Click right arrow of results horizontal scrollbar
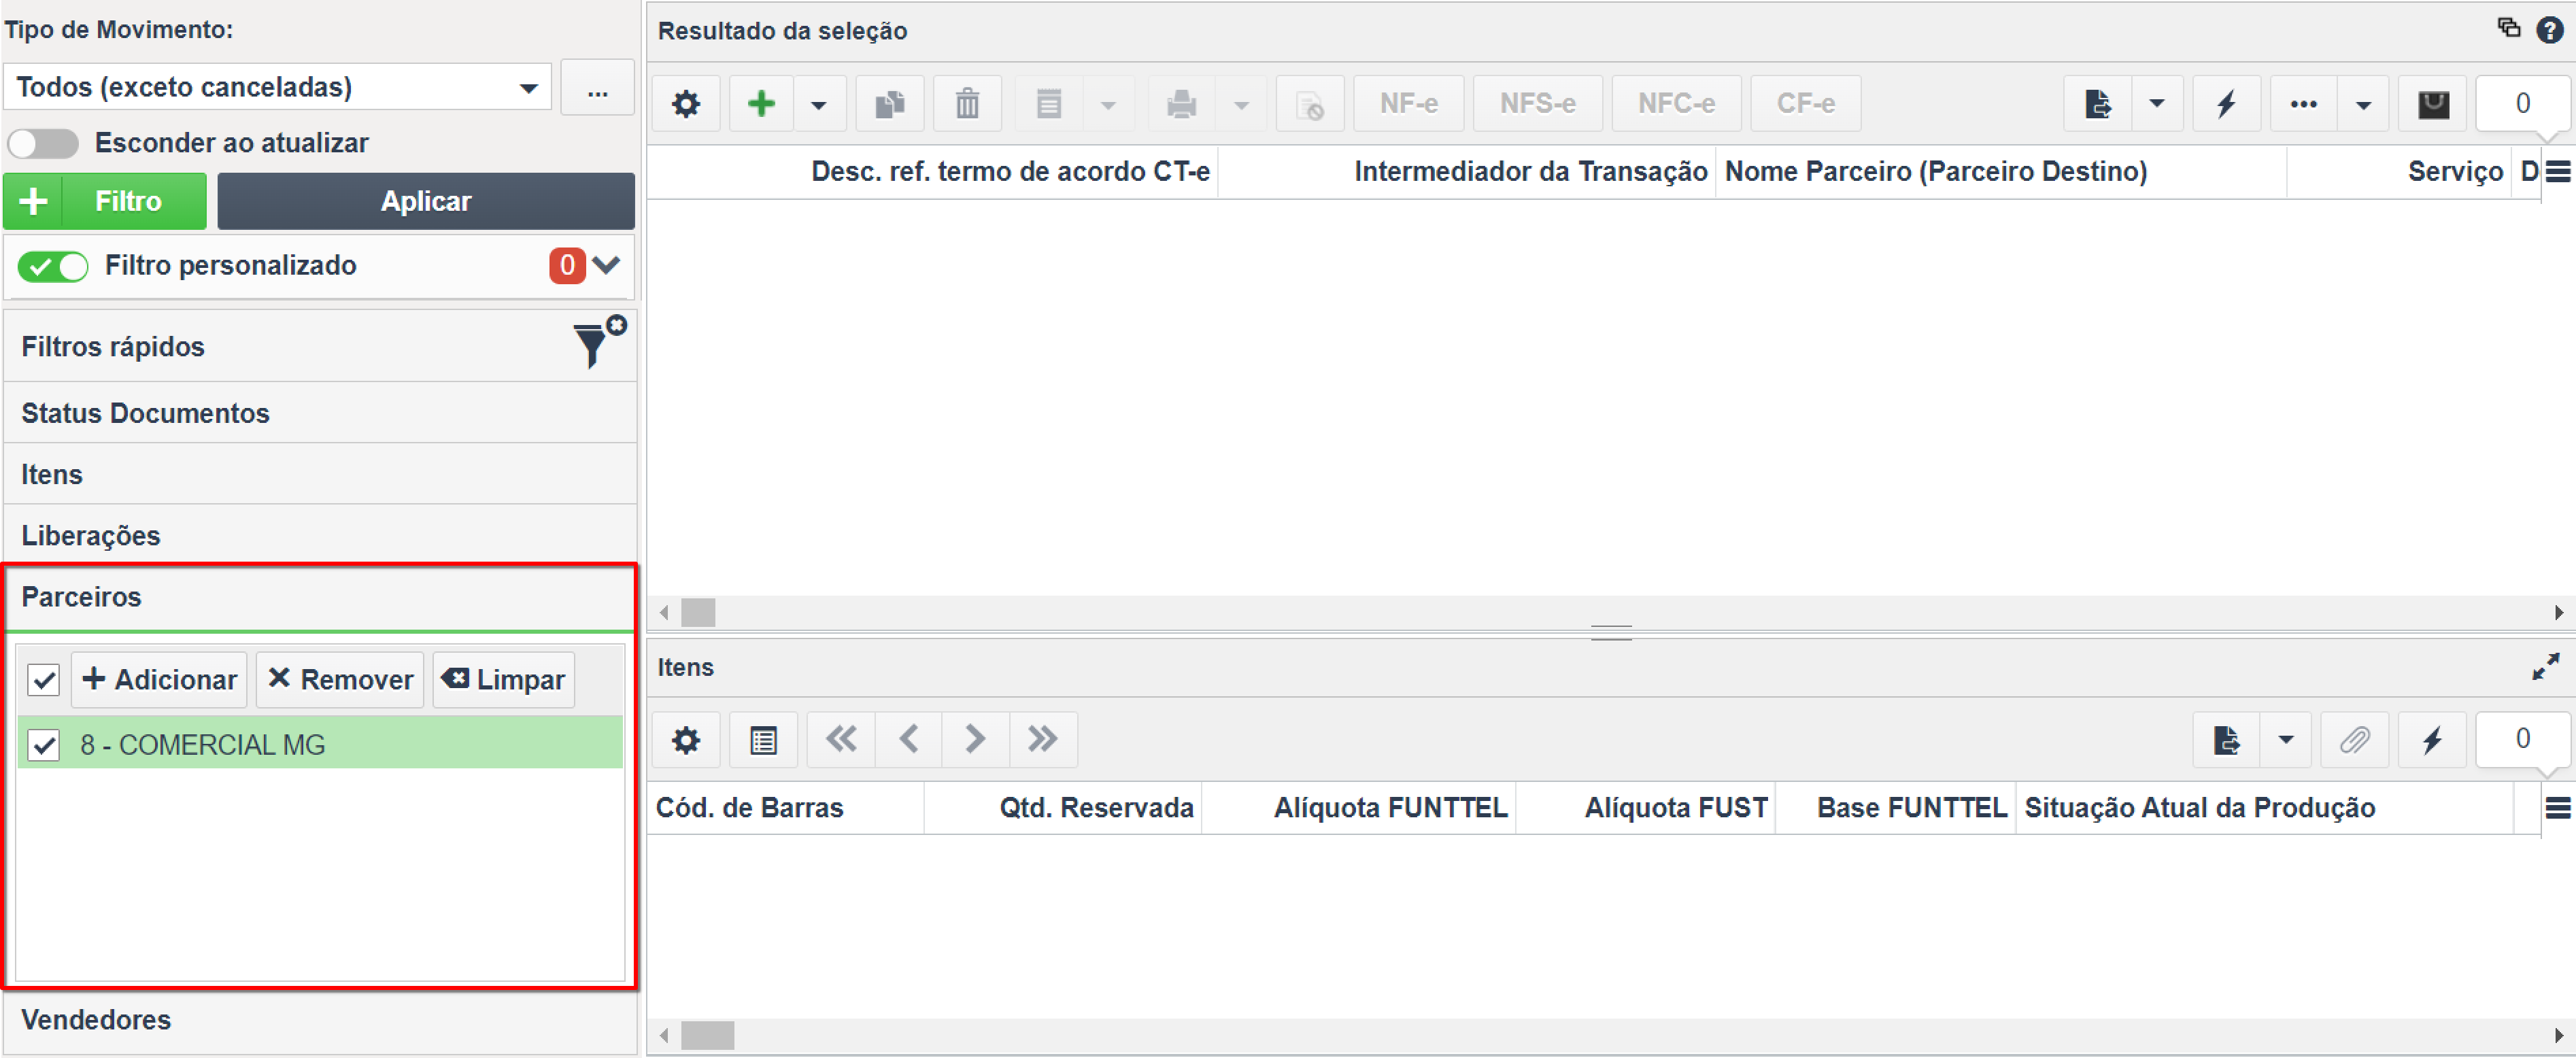Image resolution: width=2576 pixels, height=1058 pixels. tap(2558, 613)
